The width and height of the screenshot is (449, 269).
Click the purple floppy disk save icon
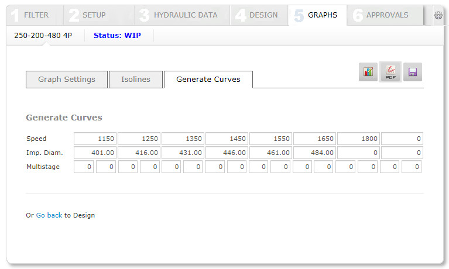point(412,72)
